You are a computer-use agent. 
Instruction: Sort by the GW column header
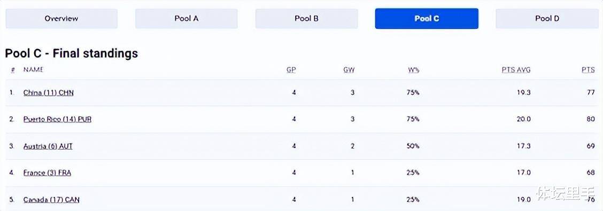tap(349, 70)
